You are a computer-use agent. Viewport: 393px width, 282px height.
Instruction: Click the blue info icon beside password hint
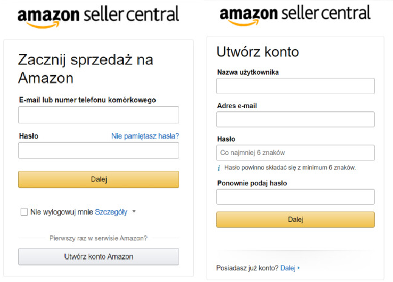point(219,168)
